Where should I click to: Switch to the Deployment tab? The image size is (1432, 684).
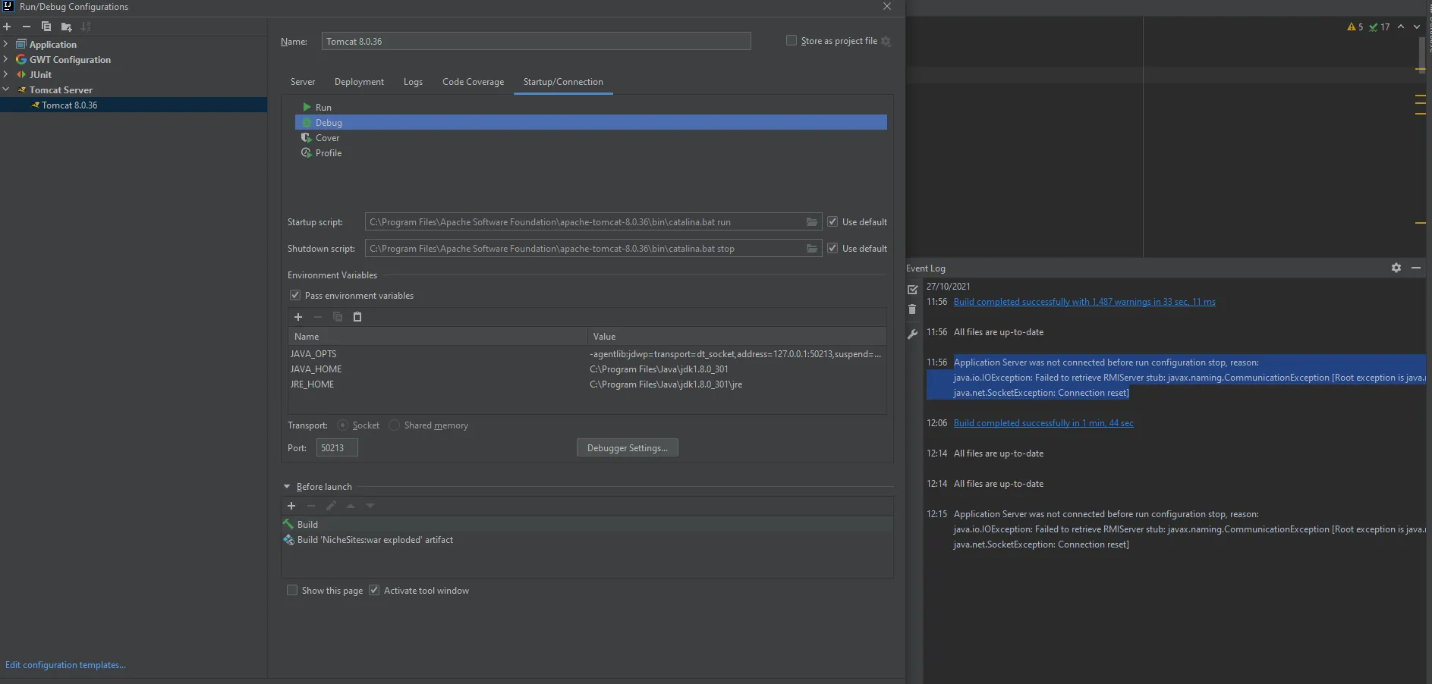(x=359, y=82)
